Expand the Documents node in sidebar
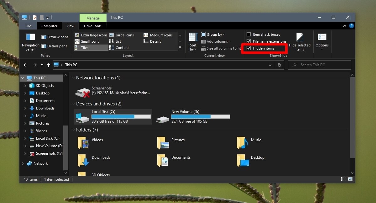Image resolution: width=376 pixels, height=203 pixels. coord(25,101)
